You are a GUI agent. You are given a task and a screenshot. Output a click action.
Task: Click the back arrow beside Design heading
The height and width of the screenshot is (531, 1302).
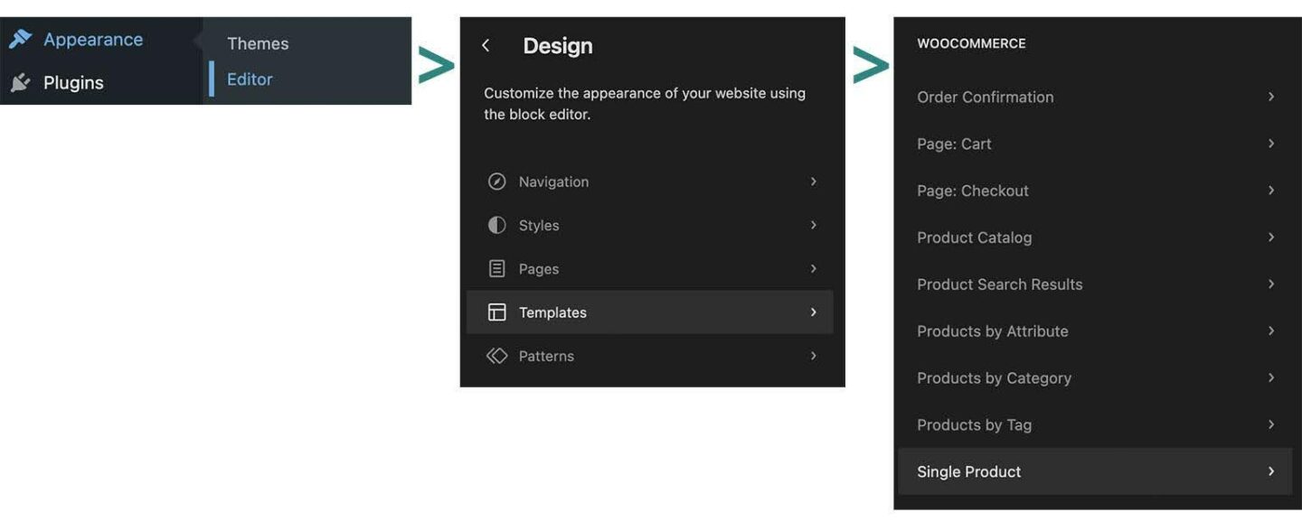[x=486, y=44]
